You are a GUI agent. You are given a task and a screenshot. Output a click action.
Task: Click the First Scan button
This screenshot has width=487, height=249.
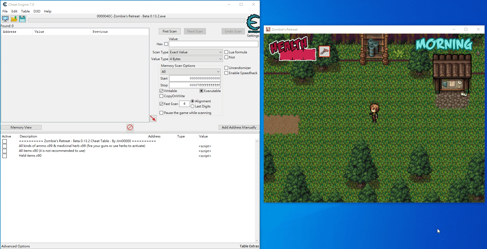click(170, 31)
